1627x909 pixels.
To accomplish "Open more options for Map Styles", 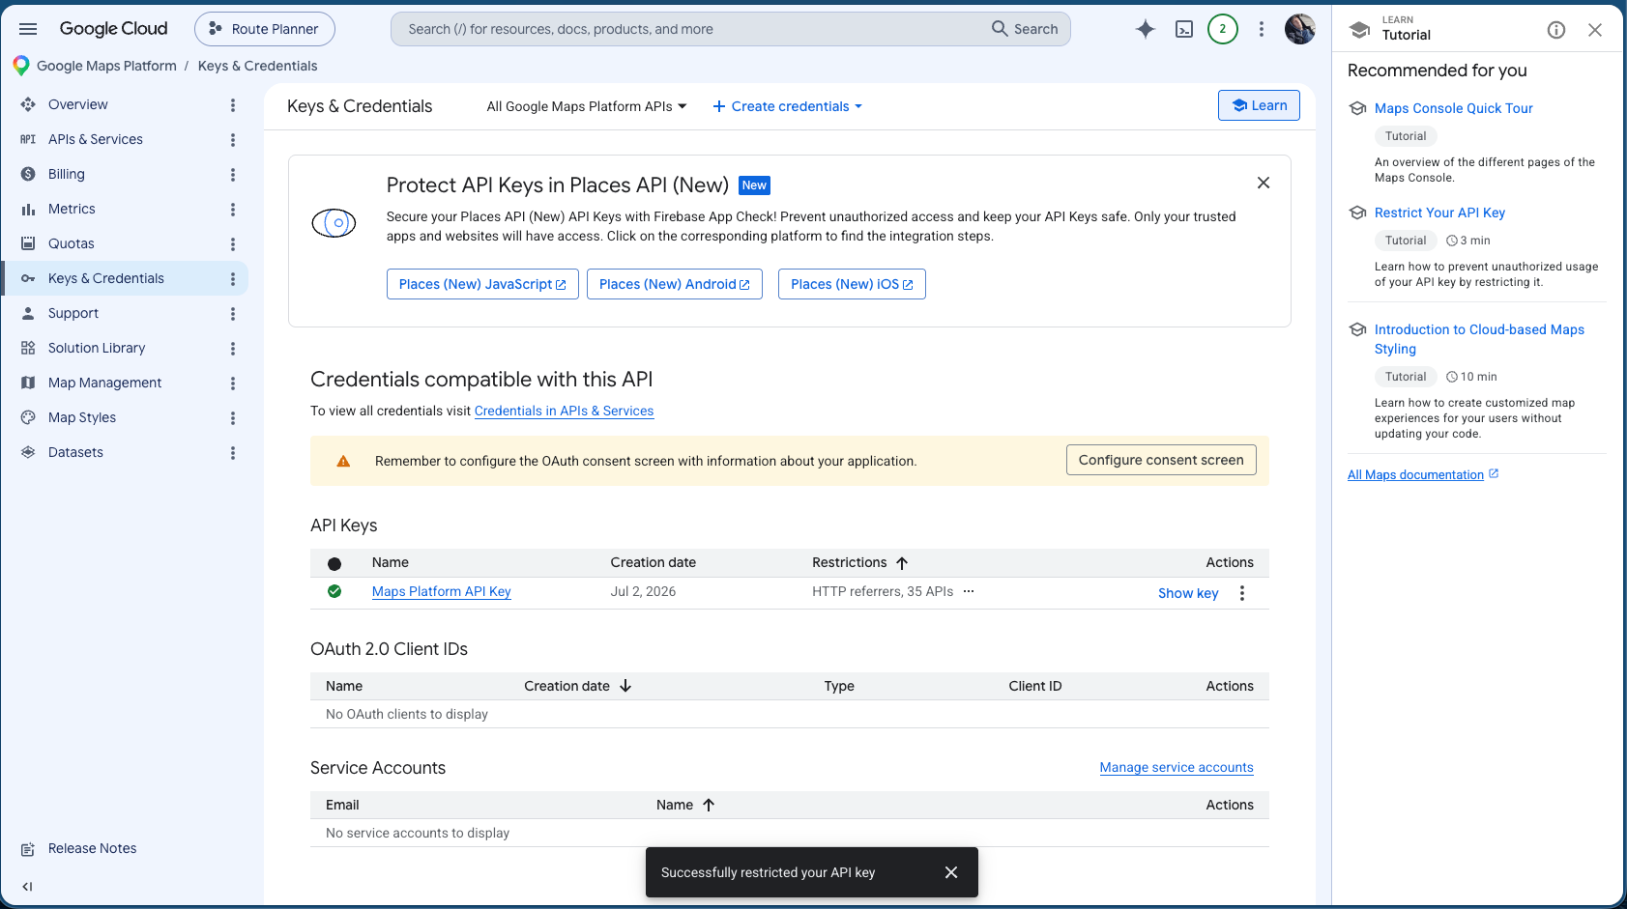I will coord(233,418).
